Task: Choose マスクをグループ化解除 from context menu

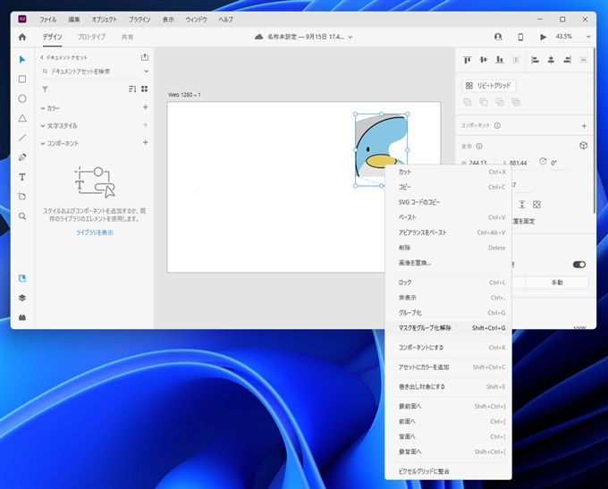Action: pyautogui.click(x=448, y=328)
